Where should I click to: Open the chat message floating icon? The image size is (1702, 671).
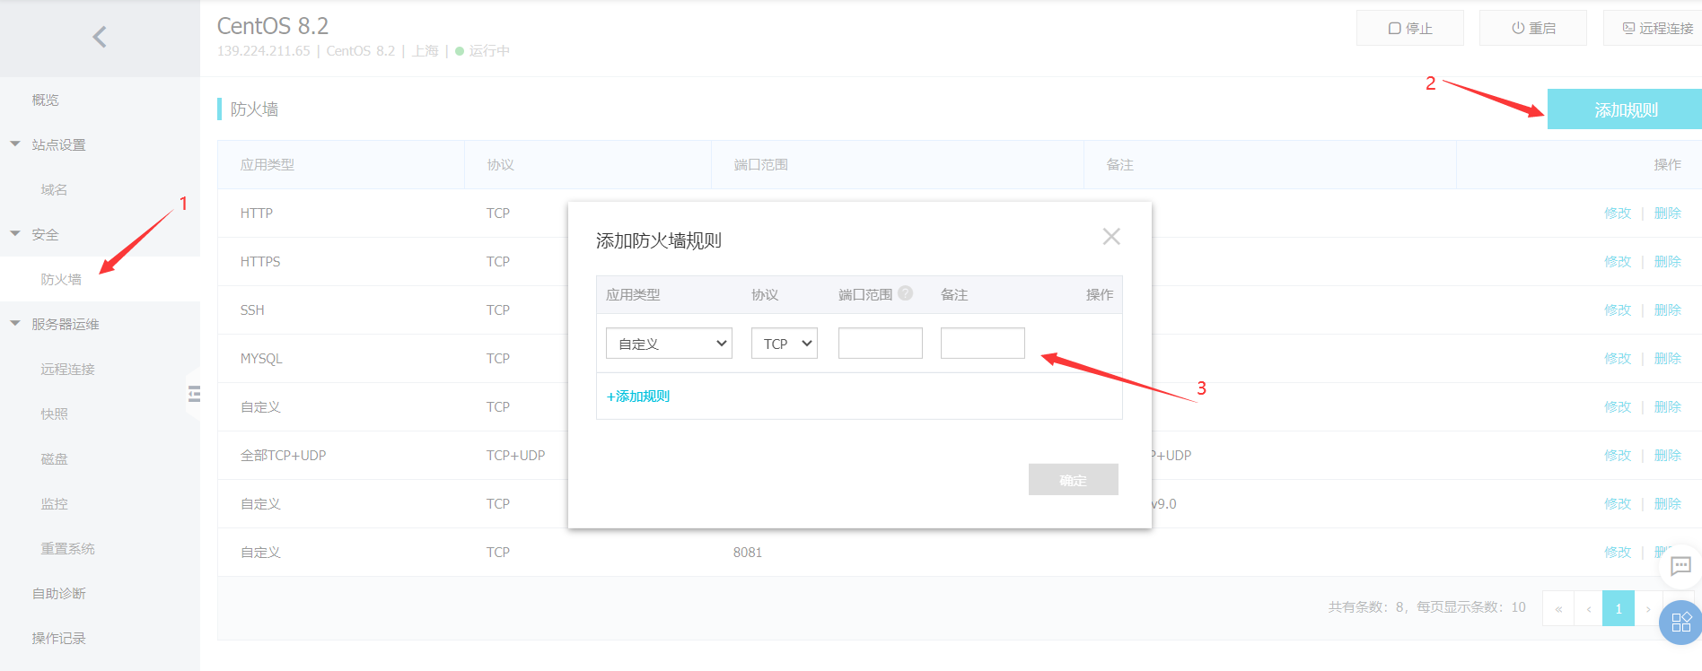click(1680, 566)
